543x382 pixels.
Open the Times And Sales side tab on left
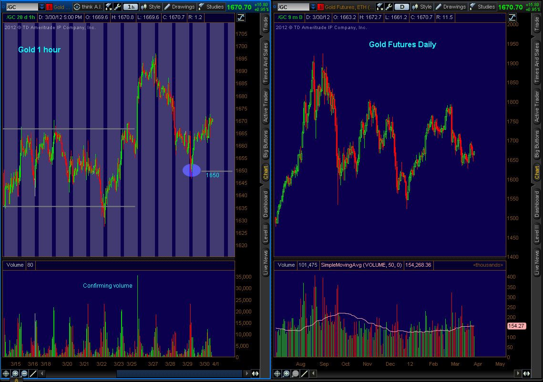(266, 62)
